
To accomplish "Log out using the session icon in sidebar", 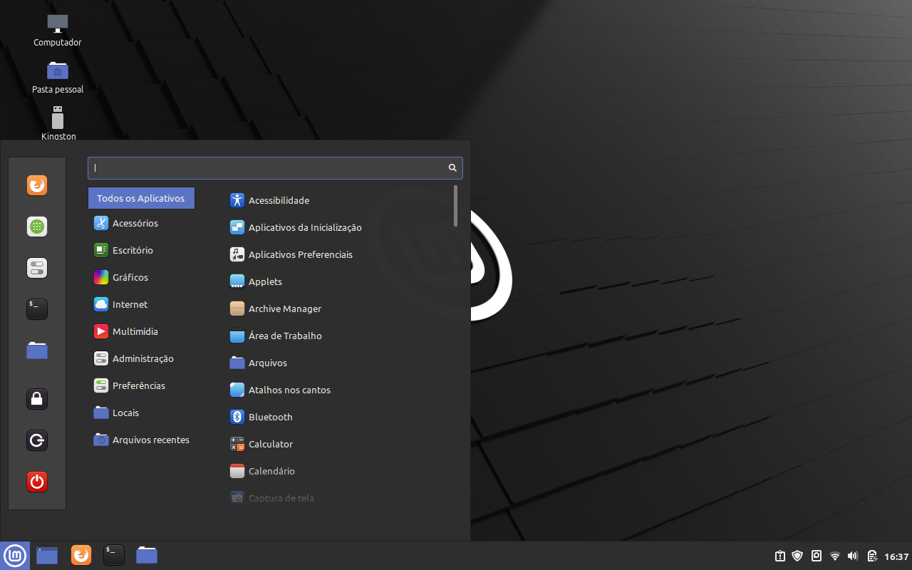I will [37, 440].
